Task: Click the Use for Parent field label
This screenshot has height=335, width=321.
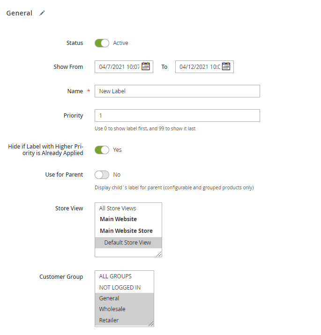Action: click(x=64, y=175)
